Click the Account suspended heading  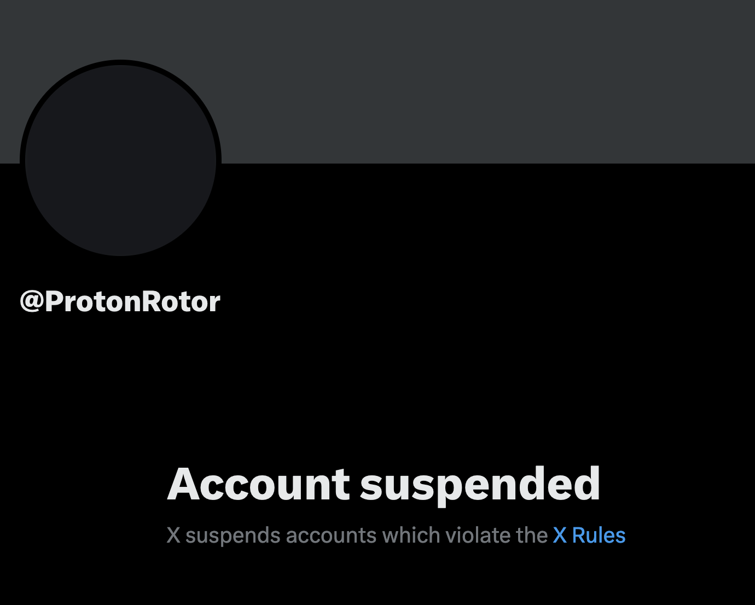(x=384, y=484)
